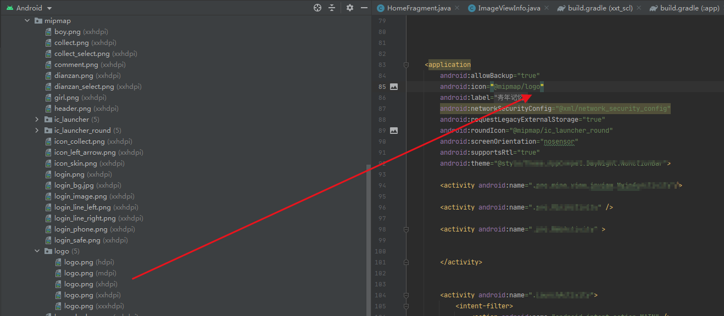
Task: Select logo.png (mdpi) file
Action: tap(90, 273)
